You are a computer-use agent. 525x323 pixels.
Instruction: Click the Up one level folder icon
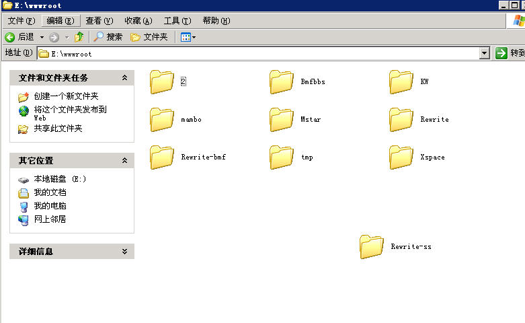[x=79, y=37]
